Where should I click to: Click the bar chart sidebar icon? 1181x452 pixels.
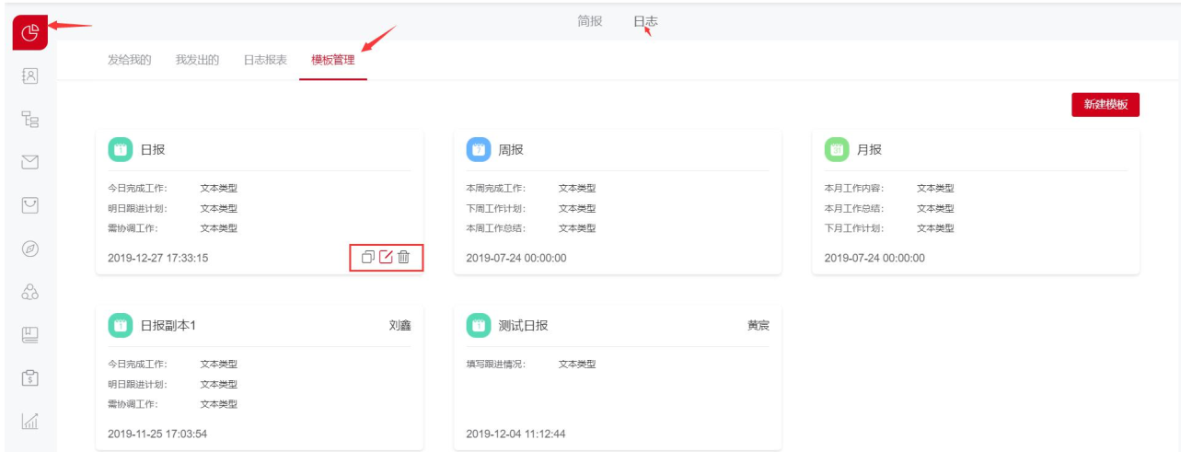tap(29, 421)
